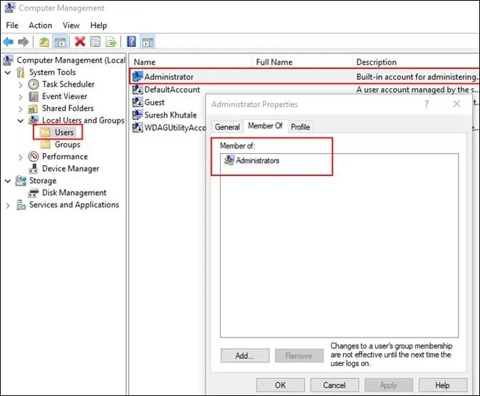Select Disk Management under Storage
Screen dimensions: 480x396
click(74, 193)
